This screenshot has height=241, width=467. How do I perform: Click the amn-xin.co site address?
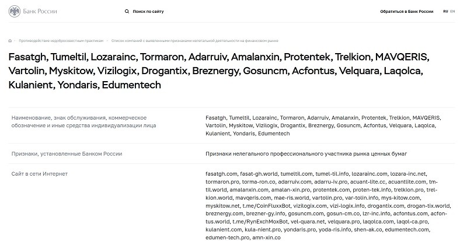tap(266, 237)
